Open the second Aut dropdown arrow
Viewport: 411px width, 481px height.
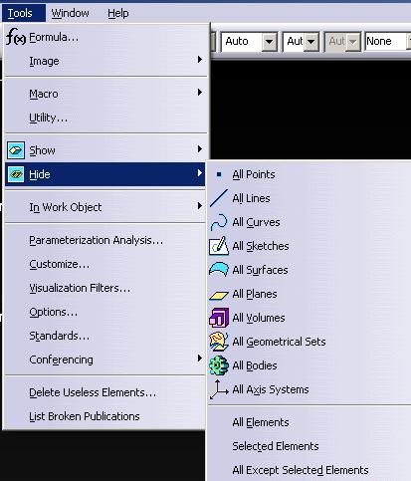pos(311,42)
